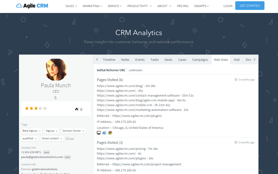Expand the 500APPS dropdown
278x174 pixels.
pyautogui.click(x=201, y=6)
